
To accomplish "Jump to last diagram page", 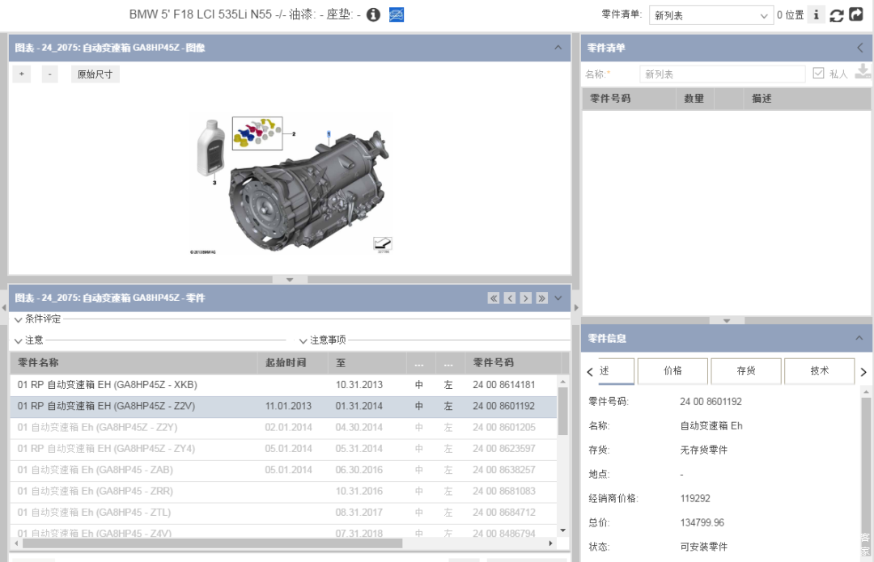I will (x=542, y=298).
